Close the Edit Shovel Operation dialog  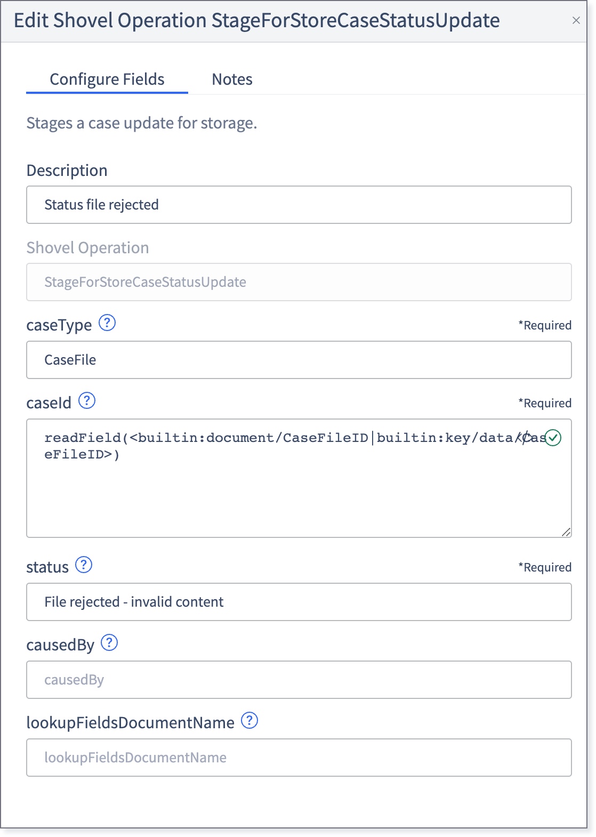point(576,21)
